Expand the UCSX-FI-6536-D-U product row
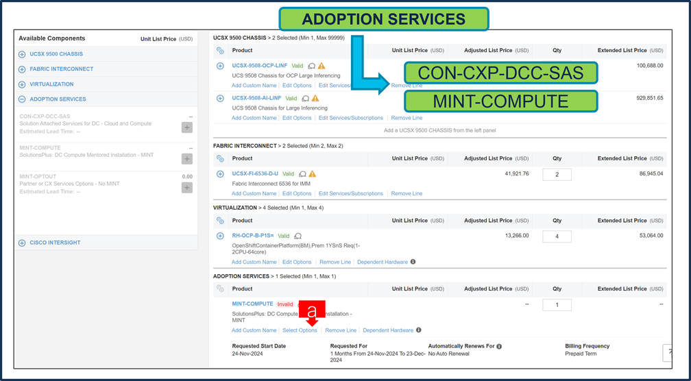The width and height of the screenshot is (691, 381). point(220,174)
